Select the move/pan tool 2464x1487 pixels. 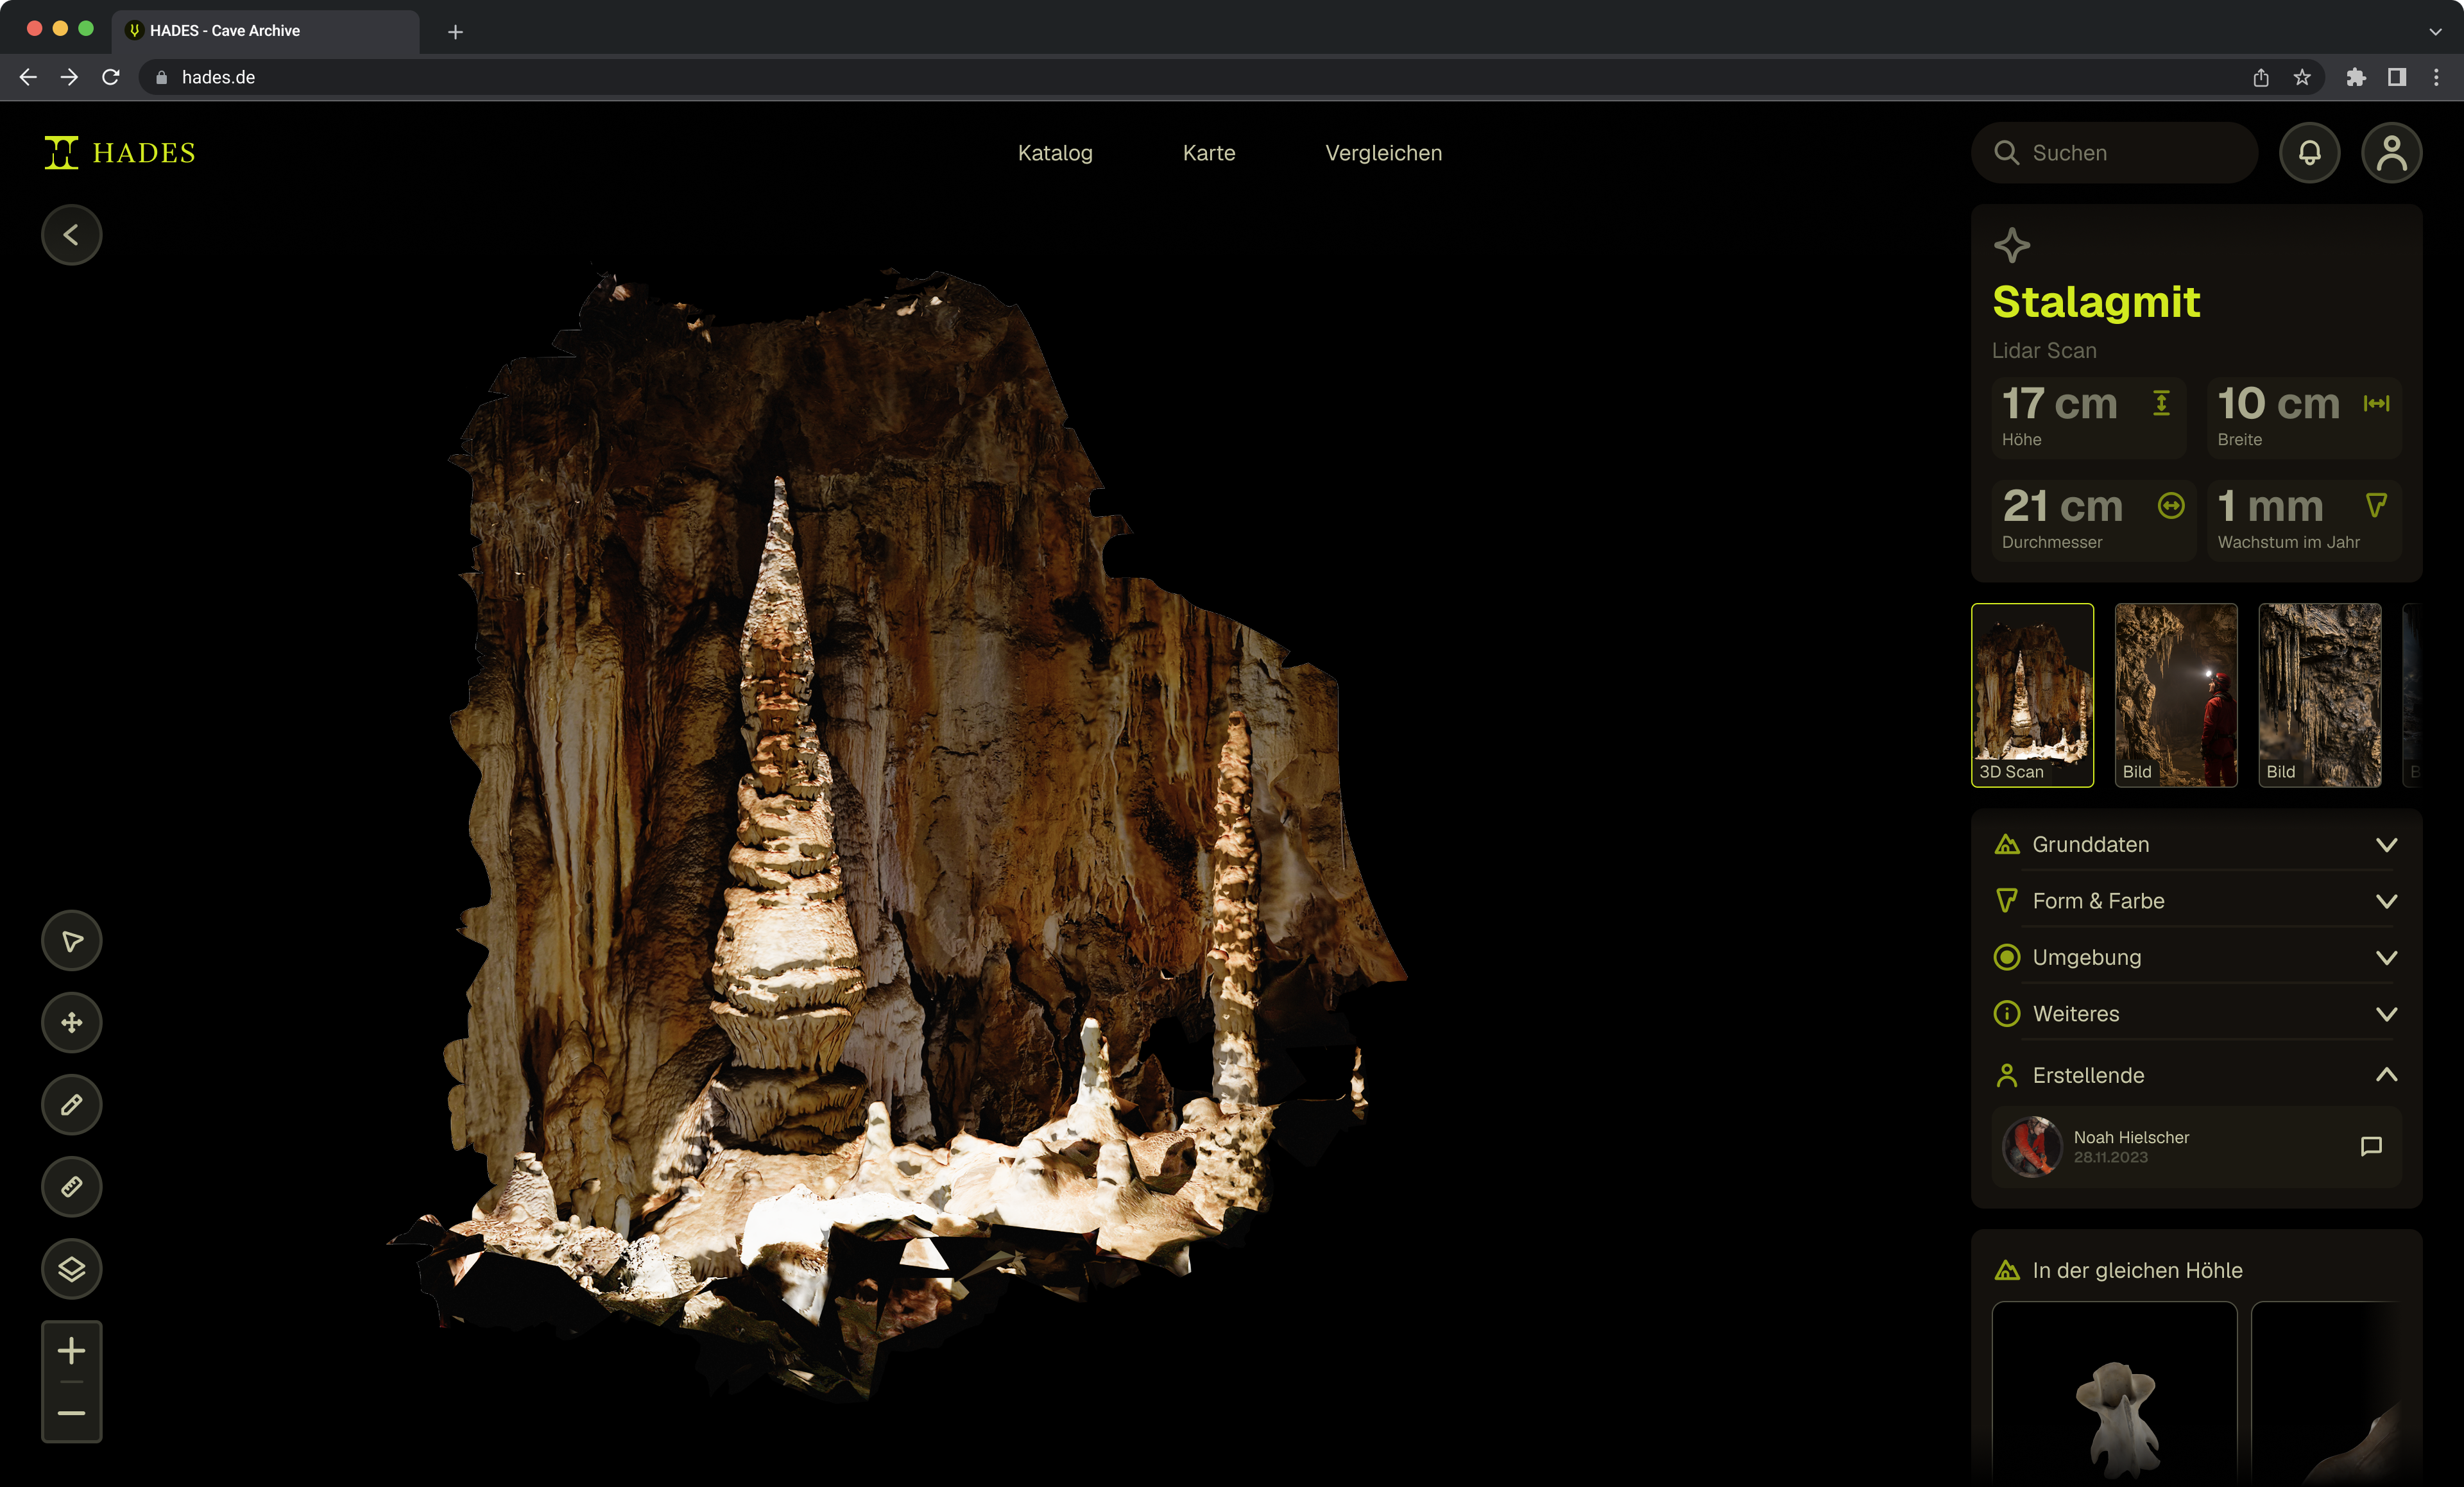pos(71,1023)
